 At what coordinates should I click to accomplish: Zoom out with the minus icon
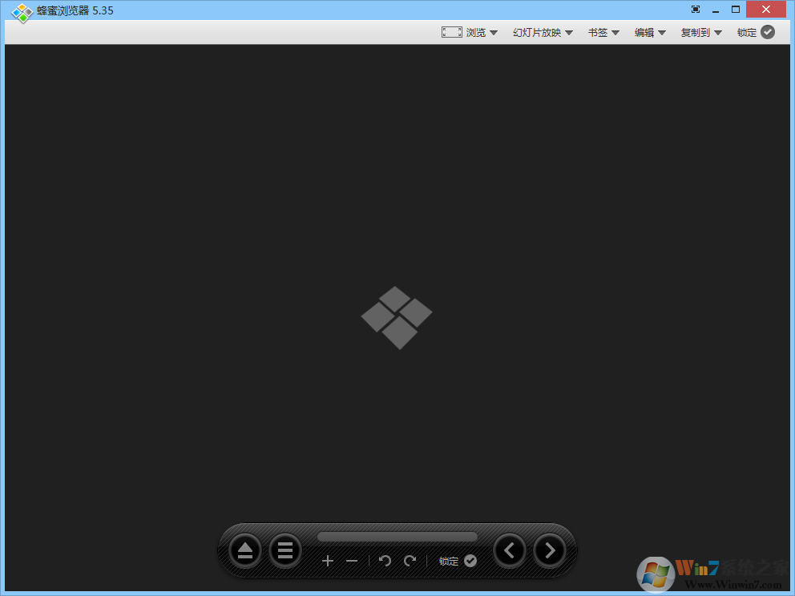pyautogui.click(x=352, y=561)
